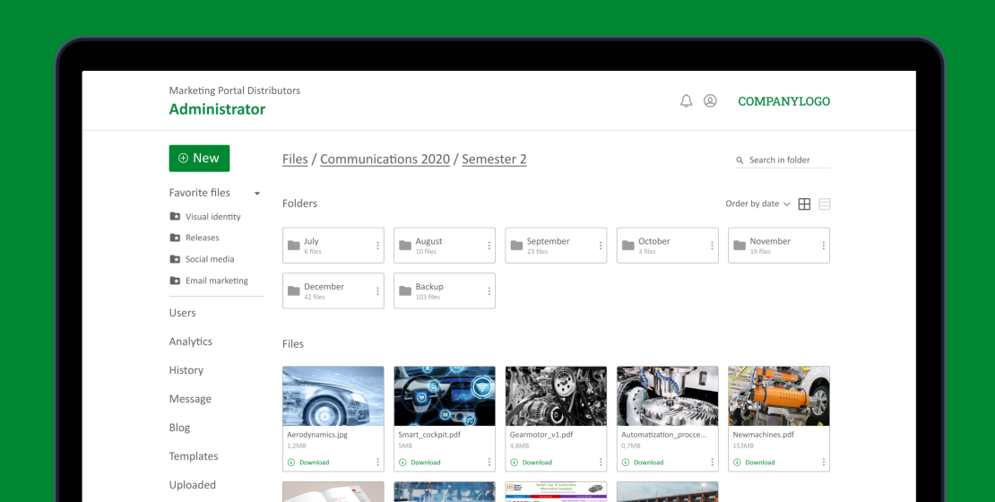Open the October folder

(x=668, y=246)
